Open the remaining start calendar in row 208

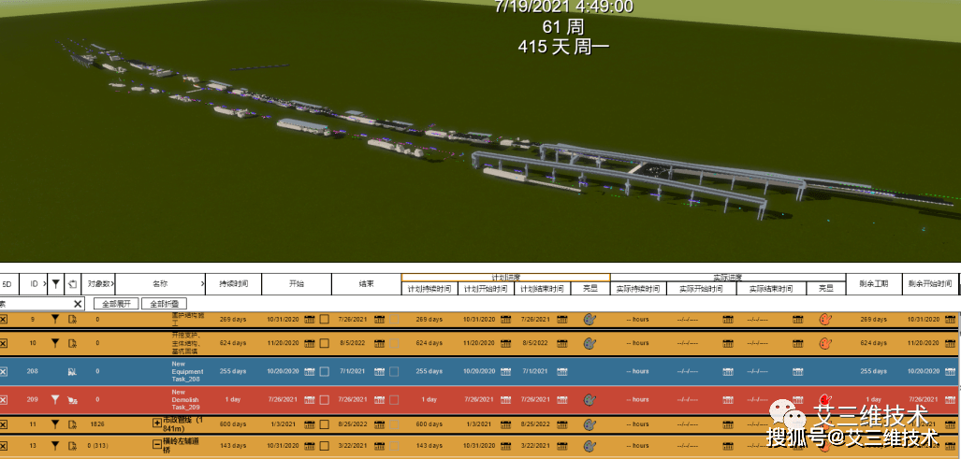pyautogui.click(x=950, y=371)
